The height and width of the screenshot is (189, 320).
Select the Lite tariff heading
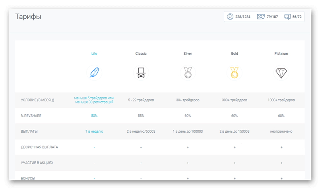pos(94,54)
